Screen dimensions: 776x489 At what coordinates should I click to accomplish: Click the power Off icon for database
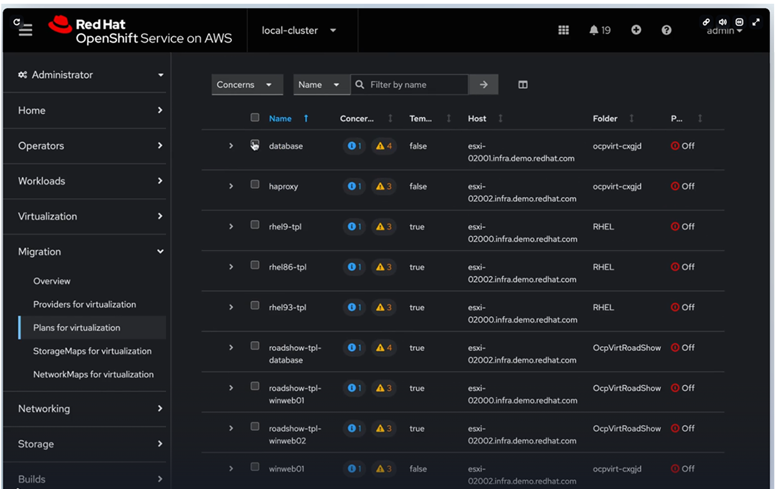click(675, 146)
